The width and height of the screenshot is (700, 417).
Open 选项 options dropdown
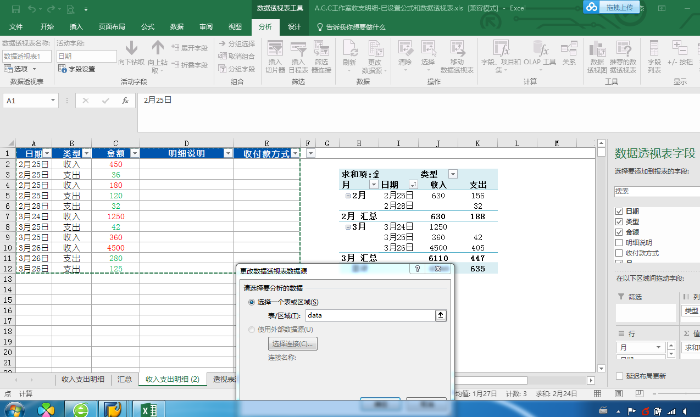tap(20, 69)
